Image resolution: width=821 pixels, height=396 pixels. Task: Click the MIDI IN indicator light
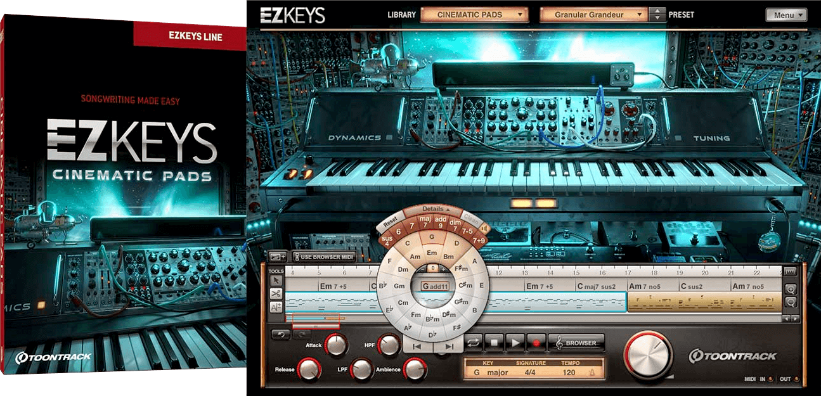770,380
